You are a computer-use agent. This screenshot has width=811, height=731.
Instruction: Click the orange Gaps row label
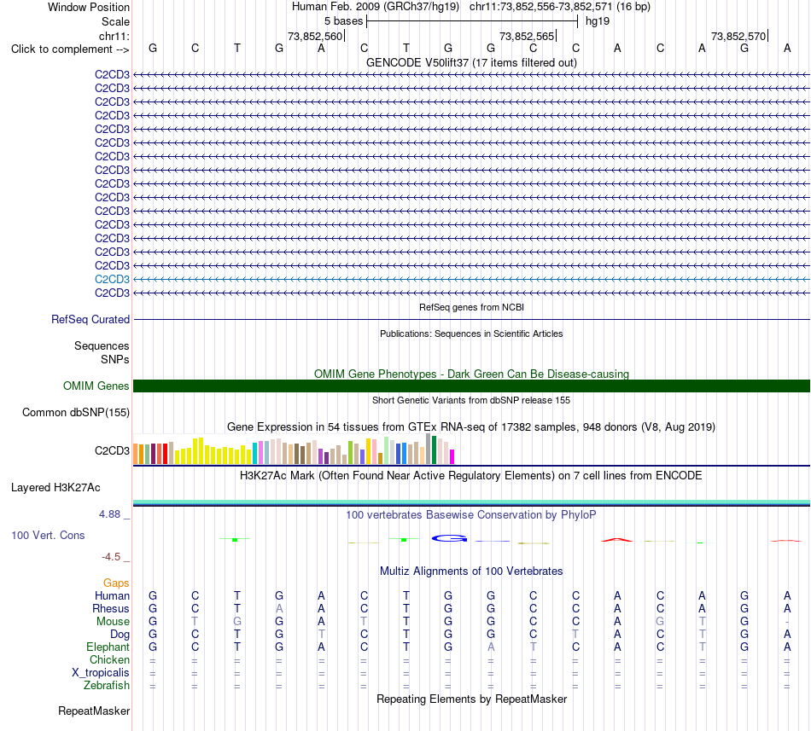(116, 583)
